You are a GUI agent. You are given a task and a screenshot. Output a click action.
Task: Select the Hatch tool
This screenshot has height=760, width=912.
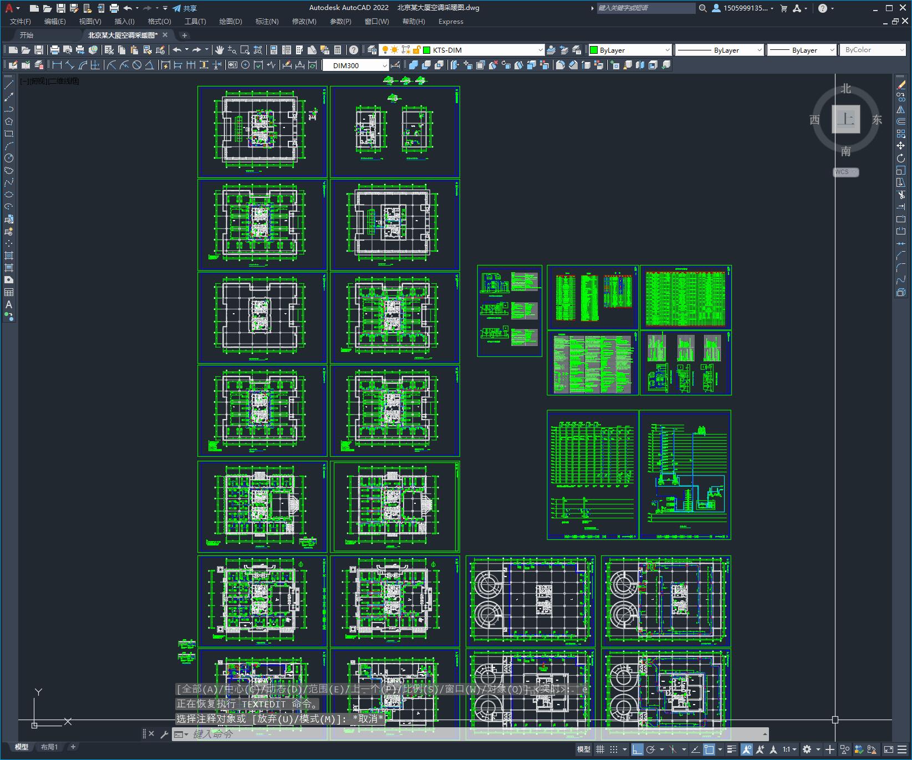9,256
